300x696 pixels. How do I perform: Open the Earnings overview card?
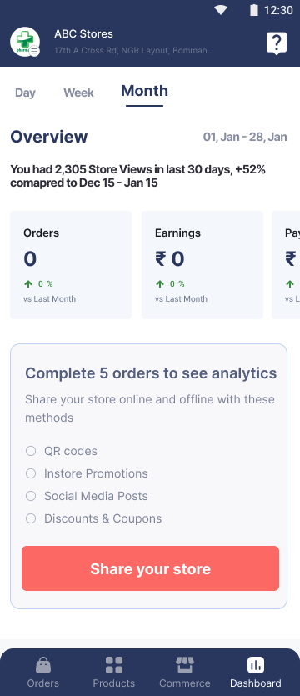pyautogui.click(x=202, y=265)
